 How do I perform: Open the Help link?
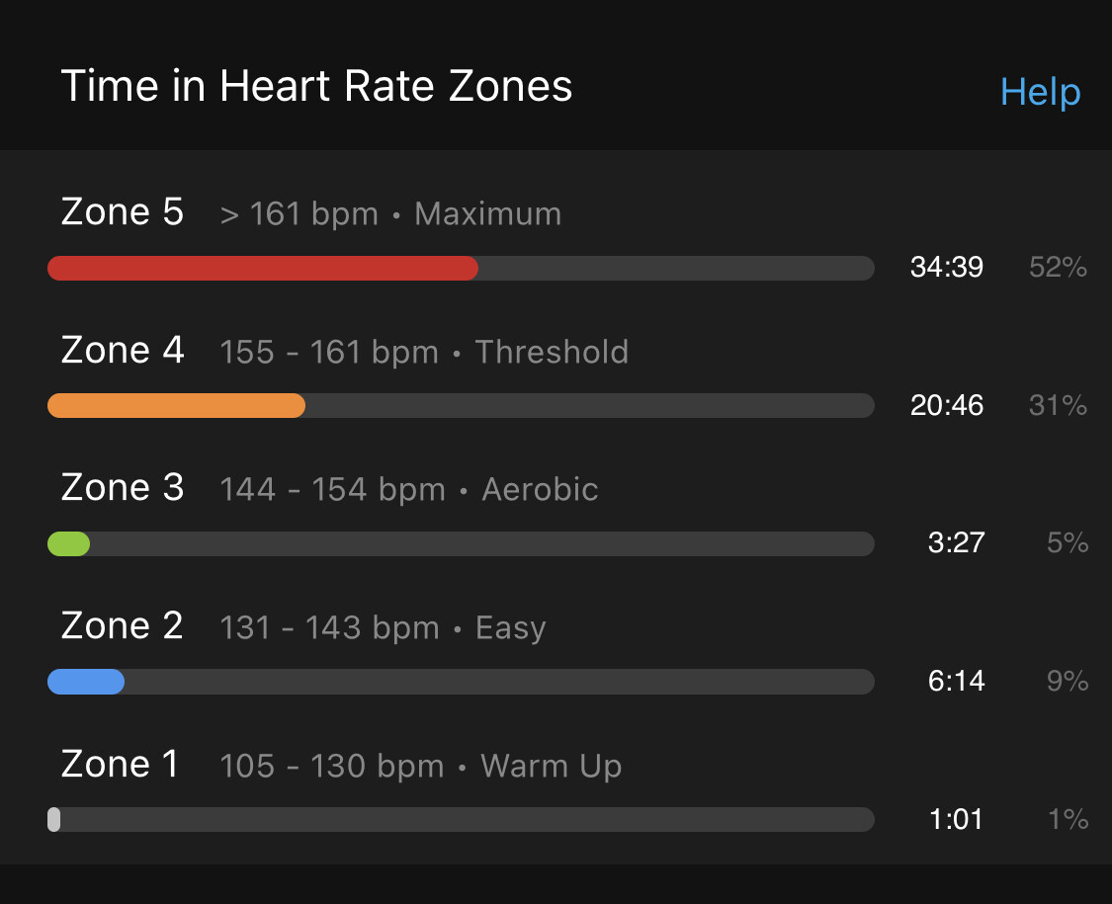point(1040,92)
